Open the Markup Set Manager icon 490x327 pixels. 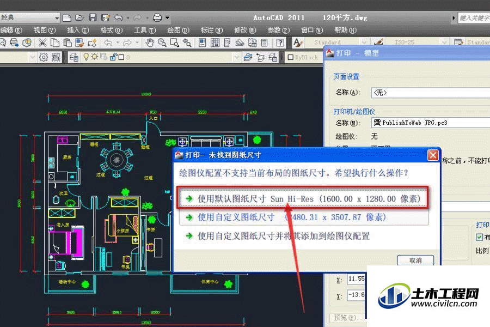pos(252,43)
